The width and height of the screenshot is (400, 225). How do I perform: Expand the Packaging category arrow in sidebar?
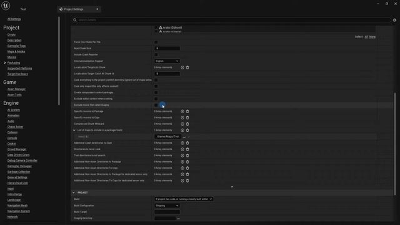(5, 62)
